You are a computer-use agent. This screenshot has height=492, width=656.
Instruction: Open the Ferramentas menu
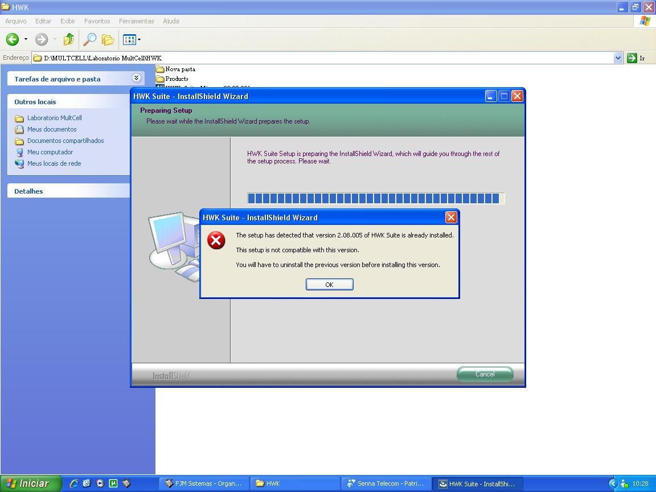point(137,21)
